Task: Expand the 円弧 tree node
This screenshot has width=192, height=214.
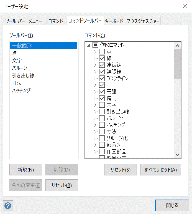Action: pos(95,92)
